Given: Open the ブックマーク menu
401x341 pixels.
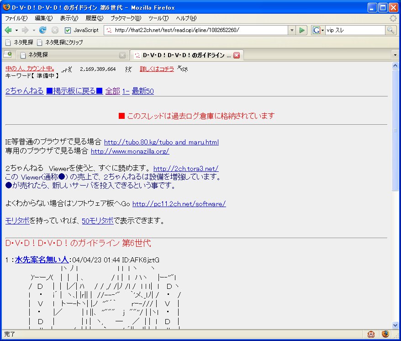Looking at the screenshot, I should [x=126, y=18].
